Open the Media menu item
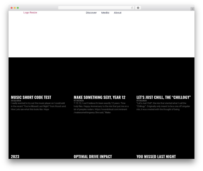The width and height of the screenshot is (203, 171). point(105,13)
